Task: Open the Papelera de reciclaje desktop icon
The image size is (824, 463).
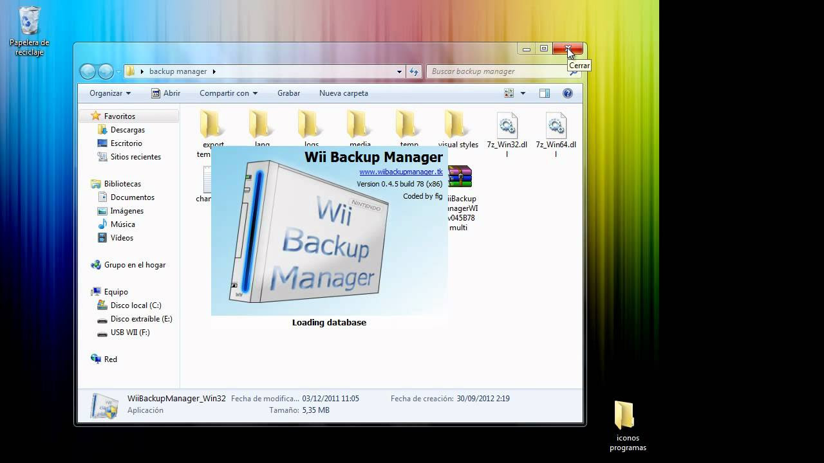Action: click(29, 32)
